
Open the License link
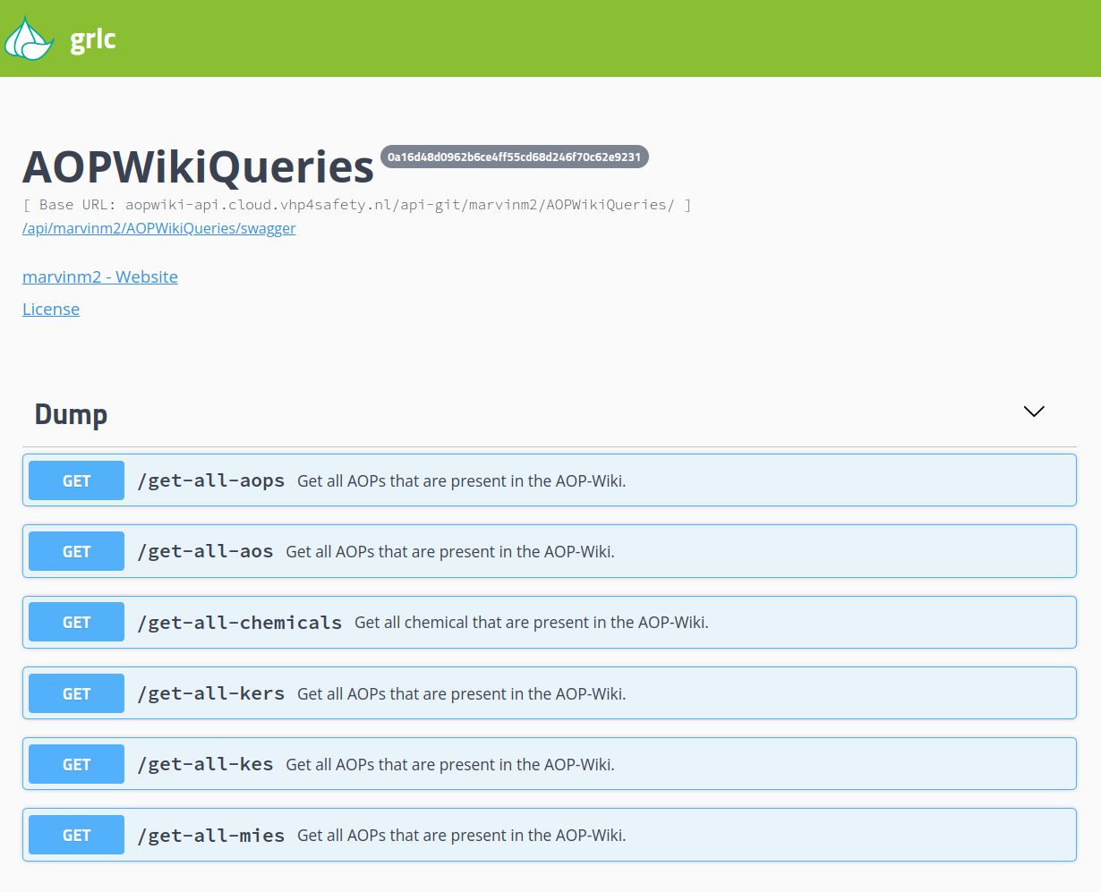pos(51,309)
